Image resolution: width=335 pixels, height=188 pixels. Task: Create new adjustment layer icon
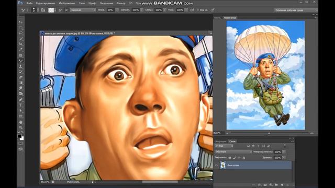(271, 185)
